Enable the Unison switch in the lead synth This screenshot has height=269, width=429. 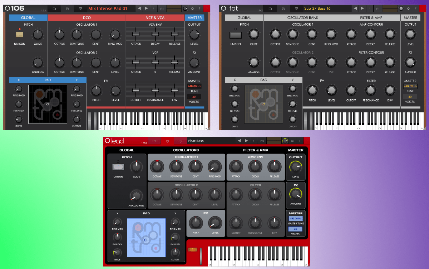pos(118,167)
